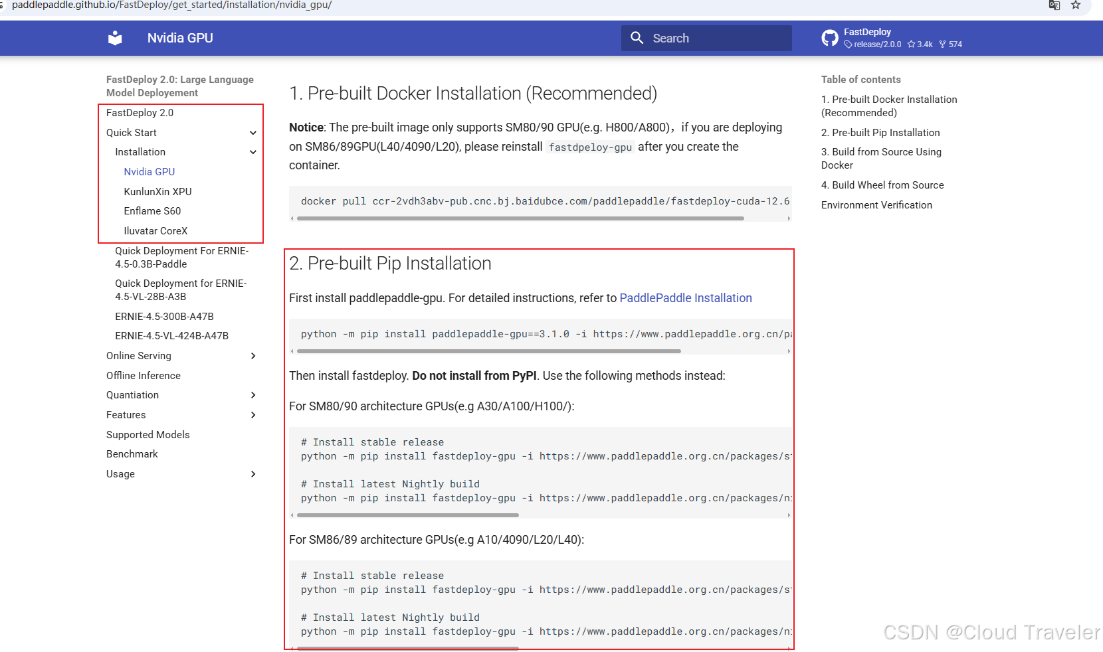Image resolution: width=1103 pixels, height=652 pixels.
Task: Click the 'Table of contents' heading
Action: pos(861,80)
